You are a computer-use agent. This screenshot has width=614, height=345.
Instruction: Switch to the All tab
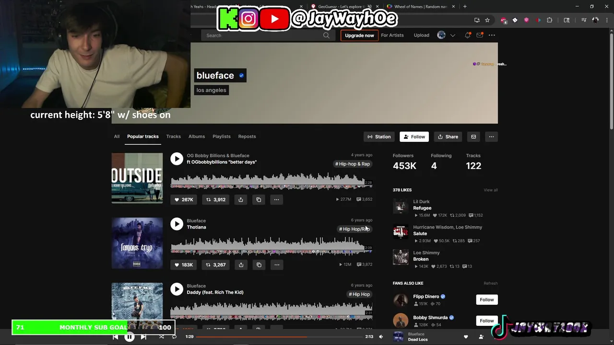pos(117,137)
